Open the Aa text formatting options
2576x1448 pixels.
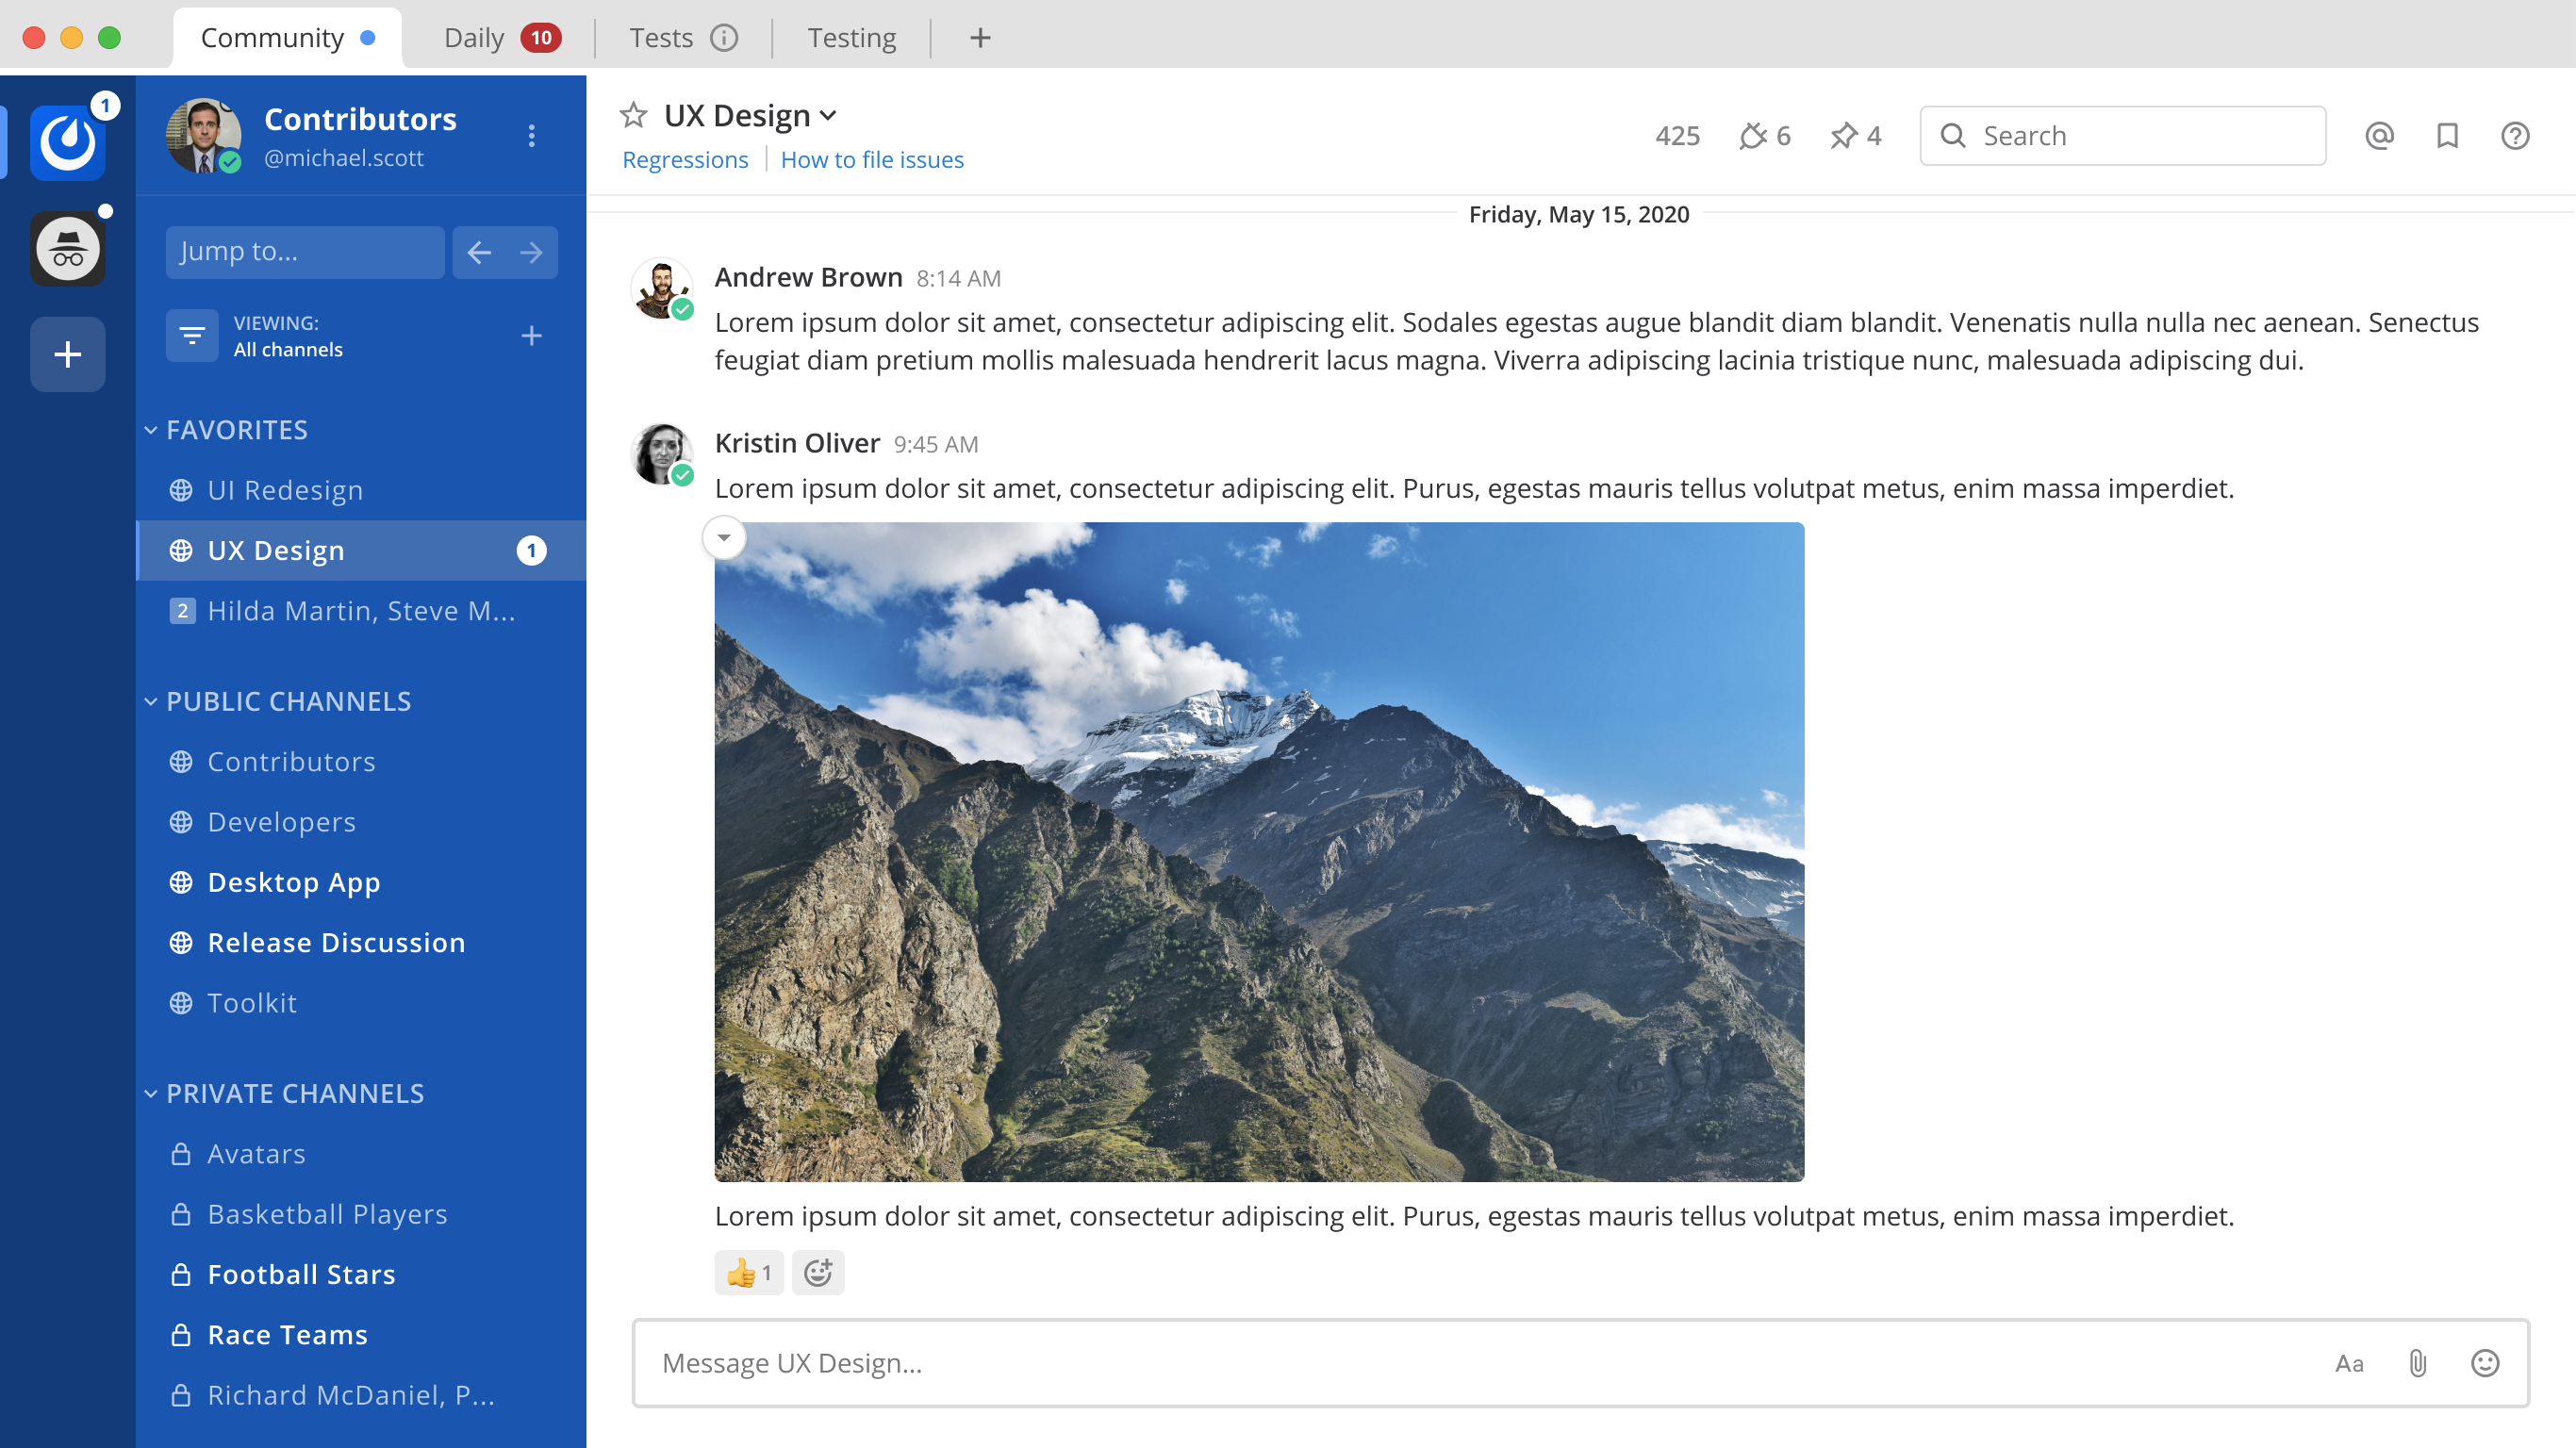click(x=2349, y=1363)
